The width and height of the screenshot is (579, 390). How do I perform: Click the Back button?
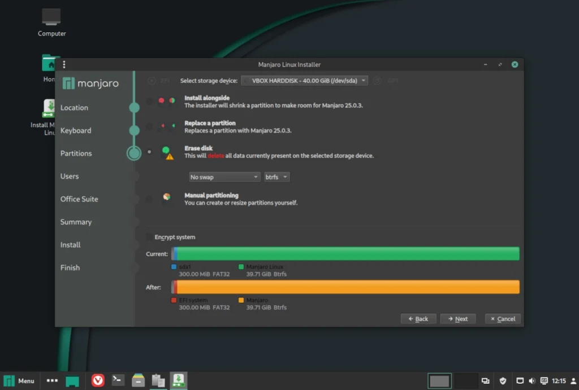(x=418, y=319)
